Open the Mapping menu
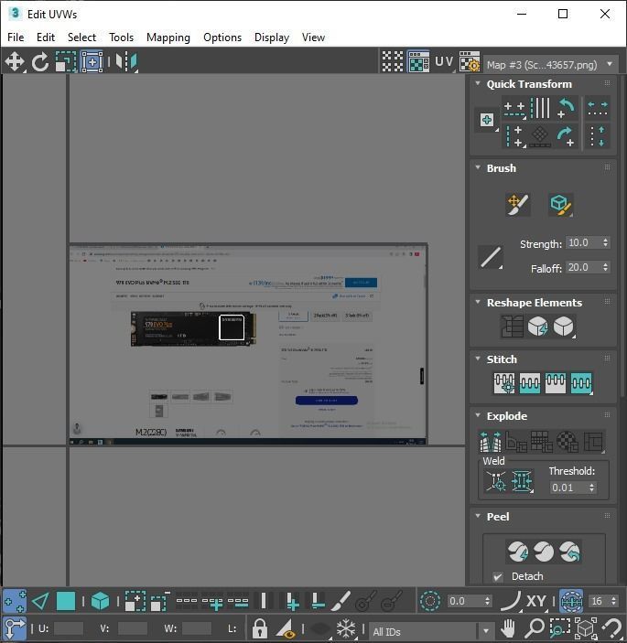 [168, 38]
